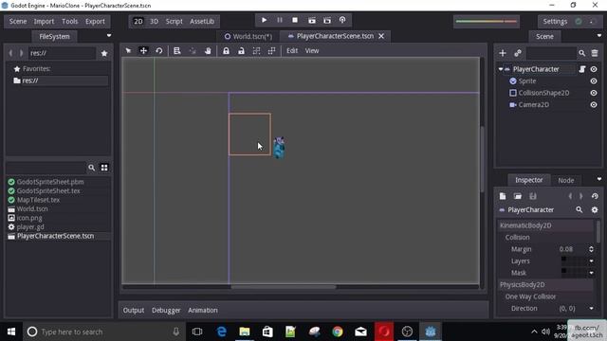This screenshot has width=607, height=341.
Task: Switch to the World.tscn scene tab
Action: (248, 36)
